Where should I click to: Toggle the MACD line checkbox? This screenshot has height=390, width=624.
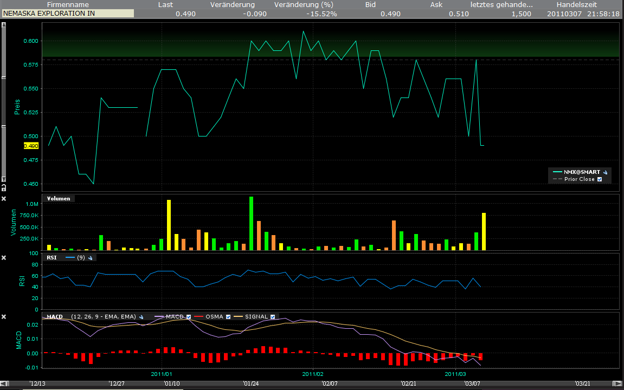pyautogui.click(x=189, y=316)
